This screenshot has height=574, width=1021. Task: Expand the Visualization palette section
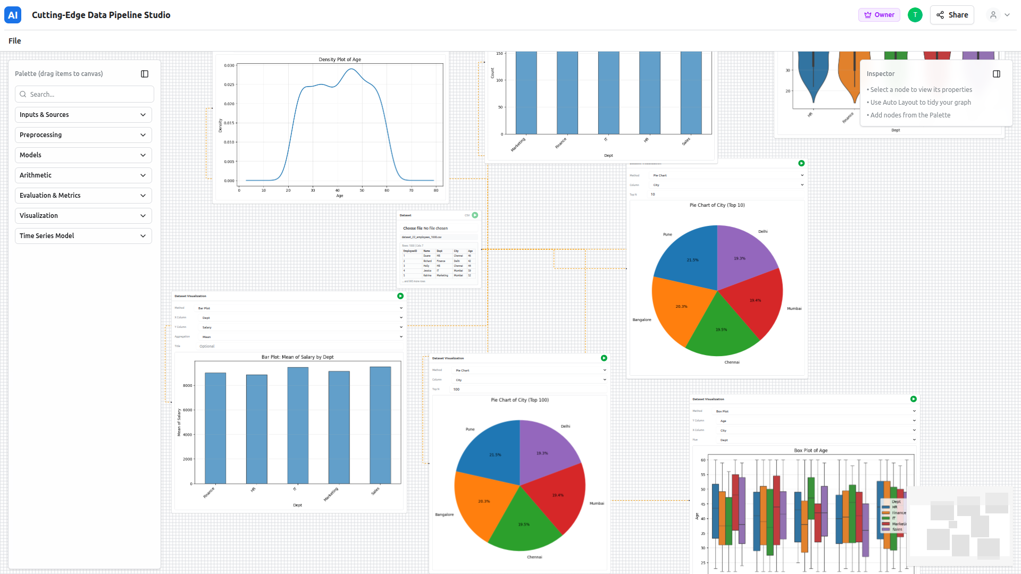(83, 216)
